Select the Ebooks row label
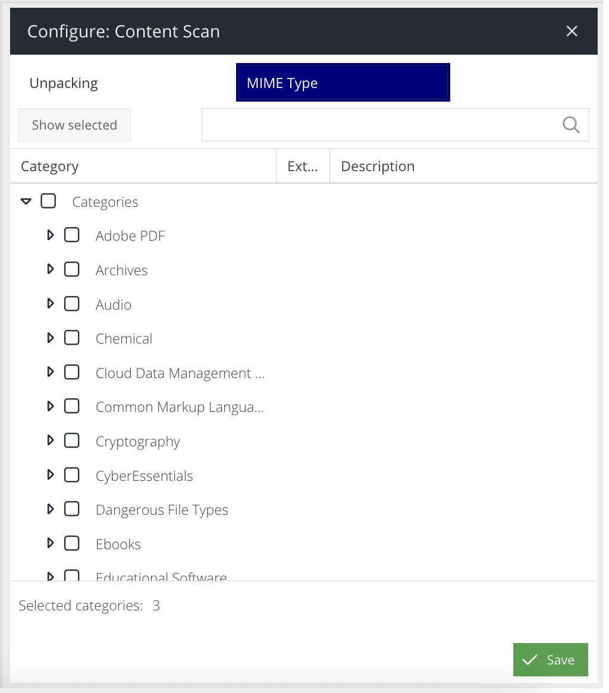Screen dimensions: 609x693 (x=118, y=544)
